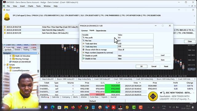Open the Tools menu
The image size is (197, 111).
coord(38,6)
